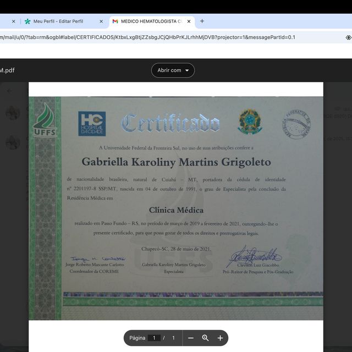Viewport: 352px width, 352px height.
Task: Click the Clínica Médica text on certificate
Action: 176,210
